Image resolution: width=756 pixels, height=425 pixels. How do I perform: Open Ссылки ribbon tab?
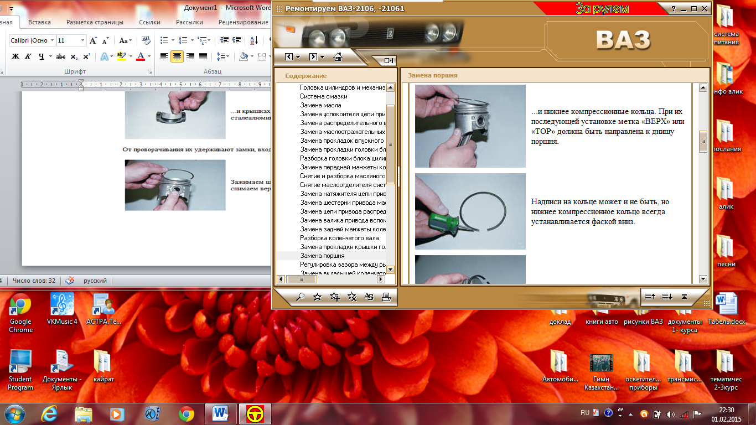pos(149,22)
